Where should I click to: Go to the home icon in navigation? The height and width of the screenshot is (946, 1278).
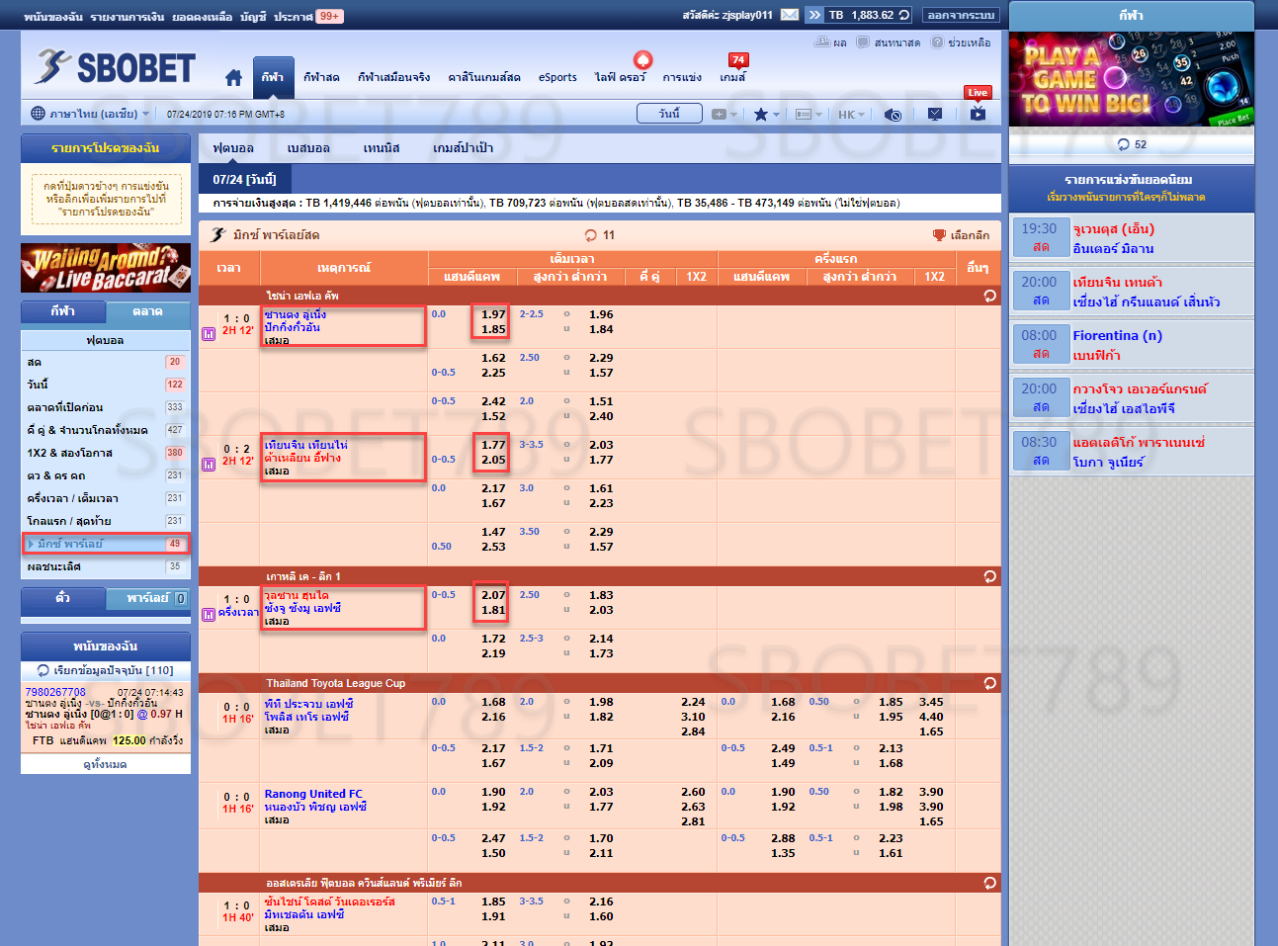coord(233,77)
